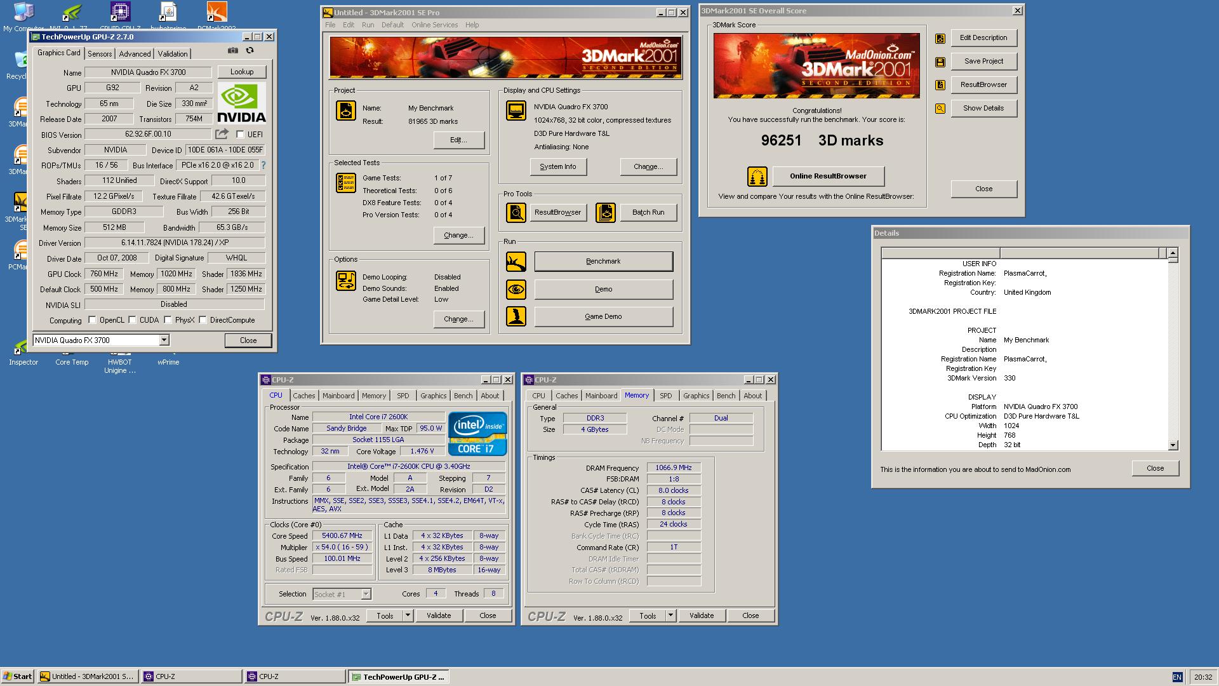Click the Options icon in 3DMark2001

point(346,280)
